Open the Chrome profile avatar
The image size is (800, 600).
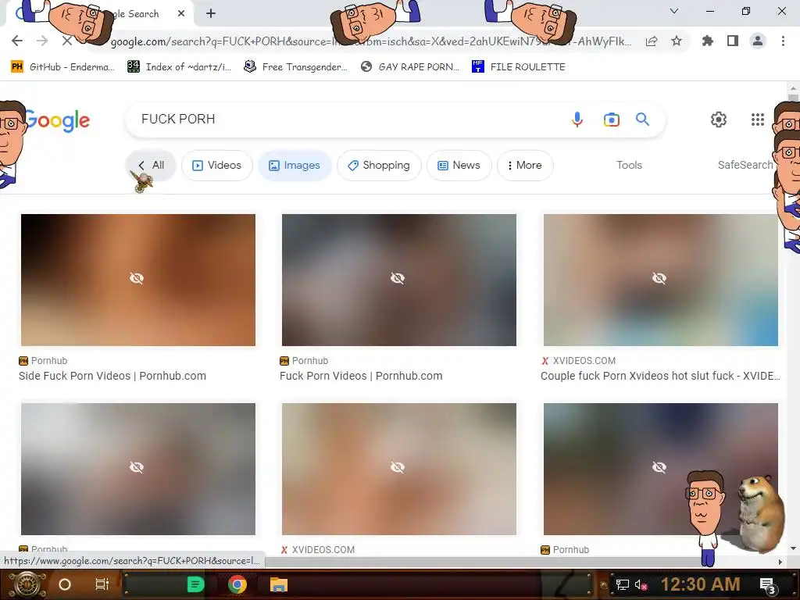tap(758, 41)
